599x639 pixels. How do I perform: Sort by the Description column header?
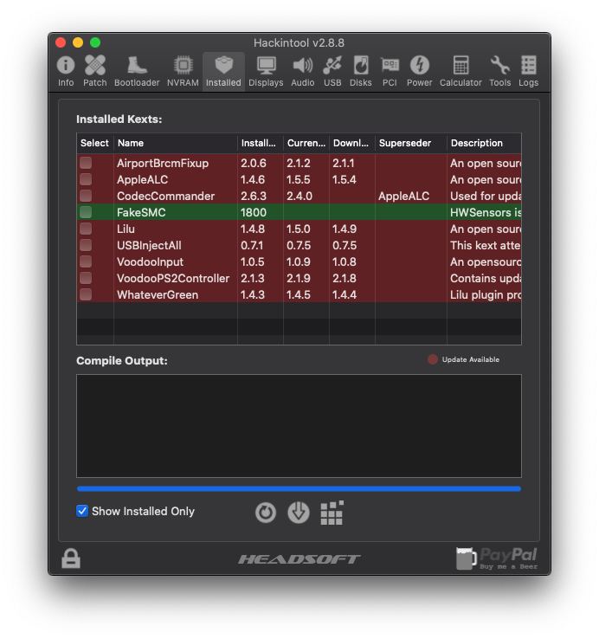coord(484,143)
